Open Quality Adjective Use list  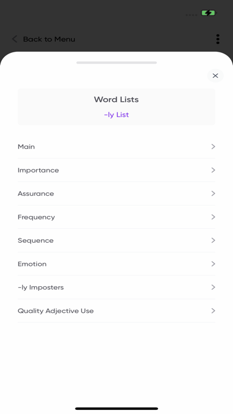116,310
